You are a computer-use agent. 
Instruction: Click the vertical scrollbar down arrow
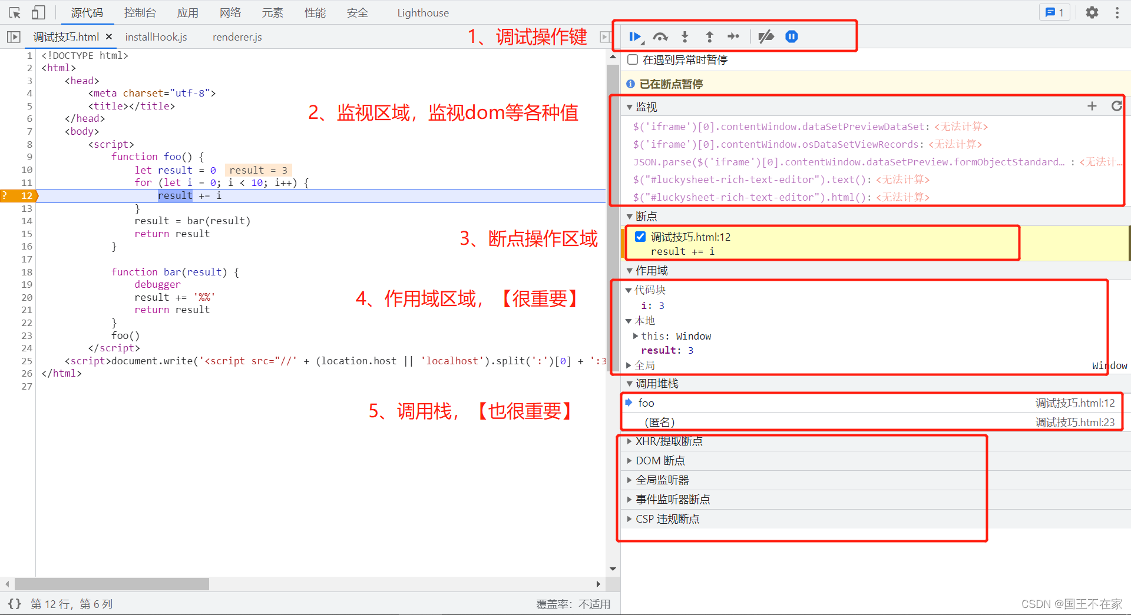coord(613,569)
